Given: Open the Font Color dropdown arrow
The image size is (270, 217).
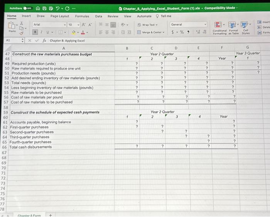Looking at the screenshot, I should pos(87,32).
